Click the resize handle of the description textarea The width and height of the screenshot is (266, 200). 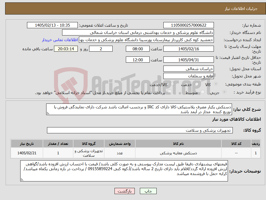(x=48, y=113)
